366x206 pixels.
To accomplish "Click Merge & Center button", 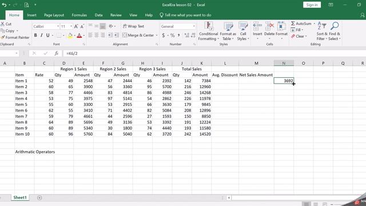I will (138, 35).
